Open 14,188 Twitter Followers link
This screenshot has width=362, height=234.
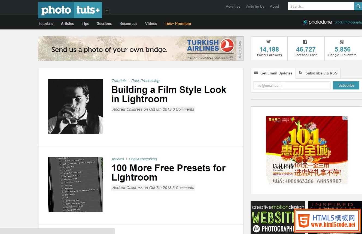pos(269,49)
